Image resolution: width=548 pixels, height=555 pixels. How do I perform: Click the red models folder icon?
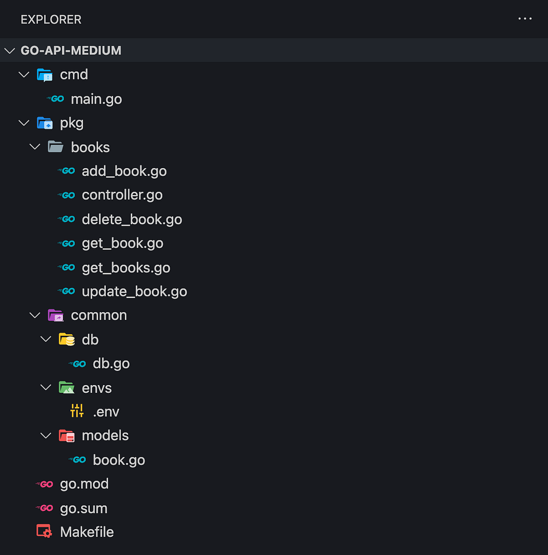[66, 436]
